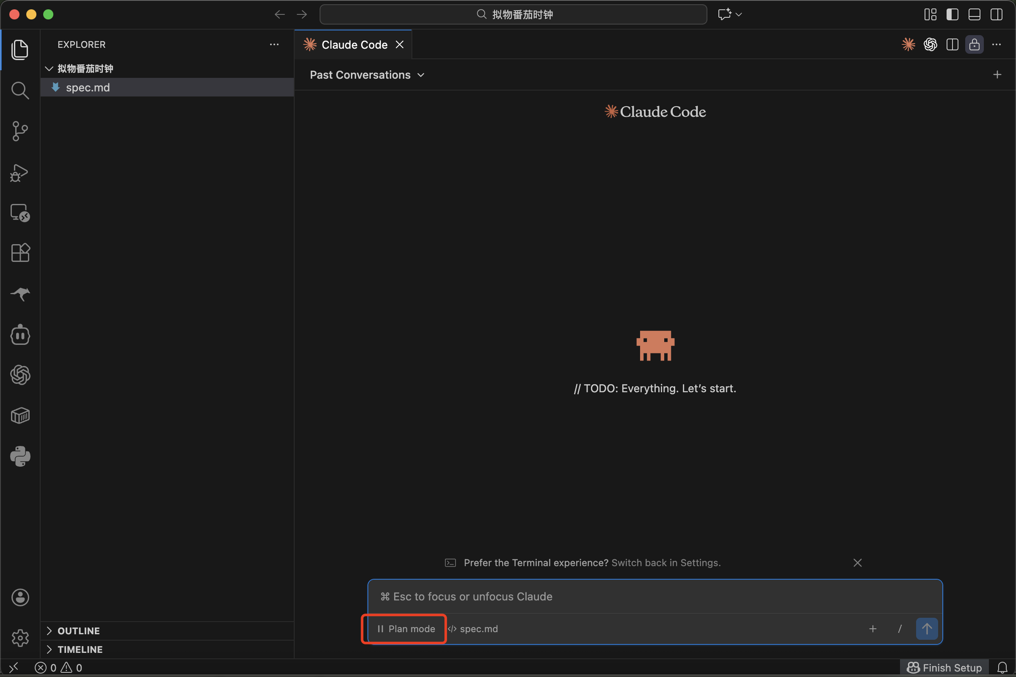Open the Run and Debug view
The height and width of the screenshot is (677, 1016).
tap(20, 172)
